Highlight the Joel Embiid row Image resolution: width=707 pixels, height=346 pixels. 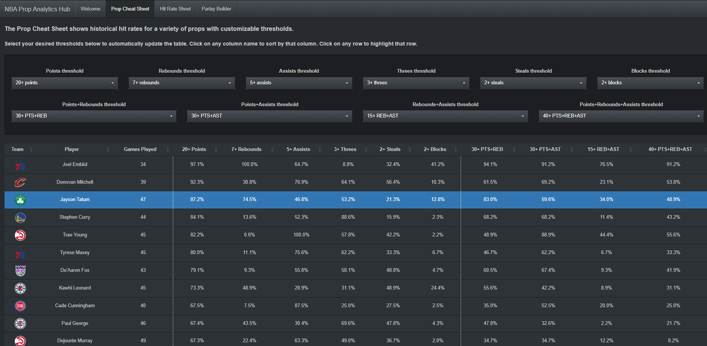[x=356, y=164]
